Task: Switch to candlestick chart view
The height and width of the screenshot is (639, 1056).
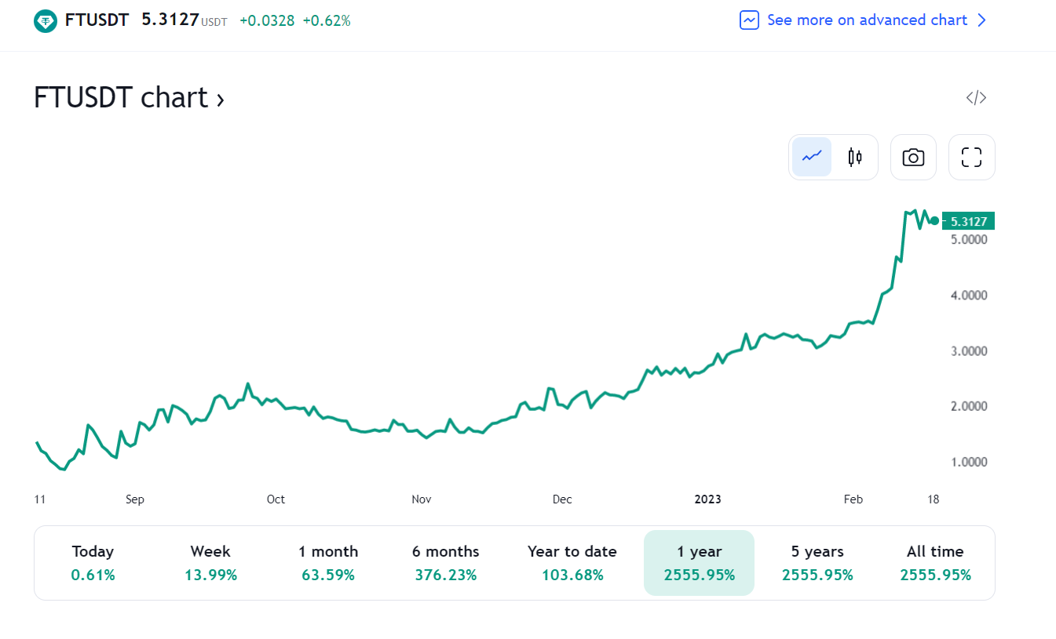Action: (x=855, y=157)
